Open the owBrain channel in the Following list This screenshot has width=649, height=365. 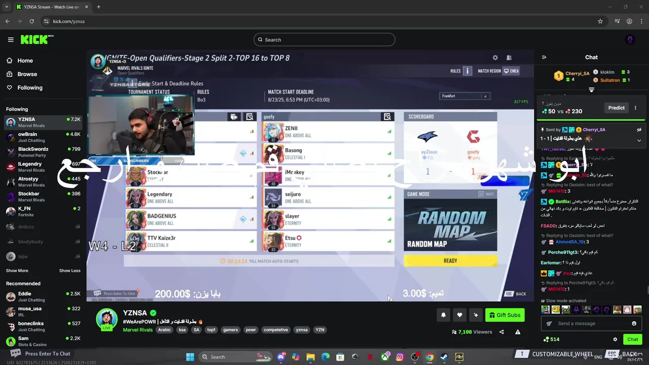coord(43,137)
